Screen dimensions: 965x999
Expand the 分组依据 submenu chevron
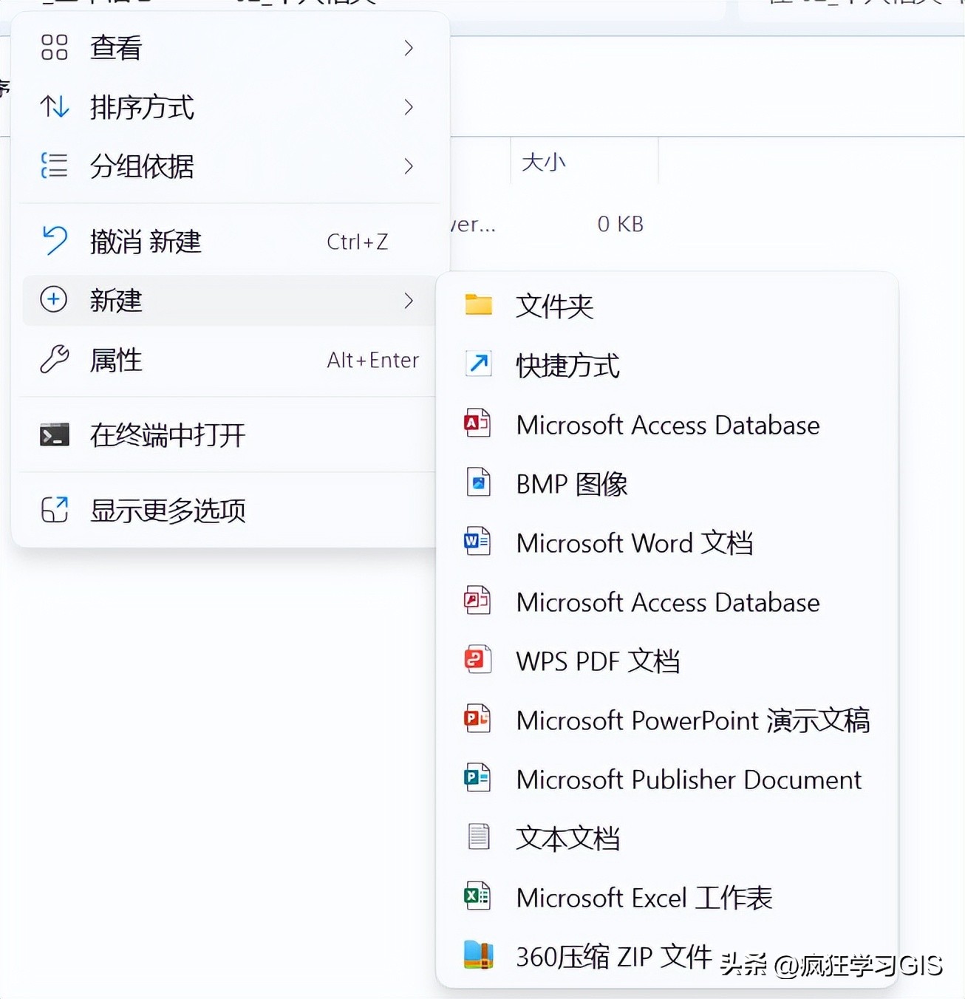click(x=409, y=166)
